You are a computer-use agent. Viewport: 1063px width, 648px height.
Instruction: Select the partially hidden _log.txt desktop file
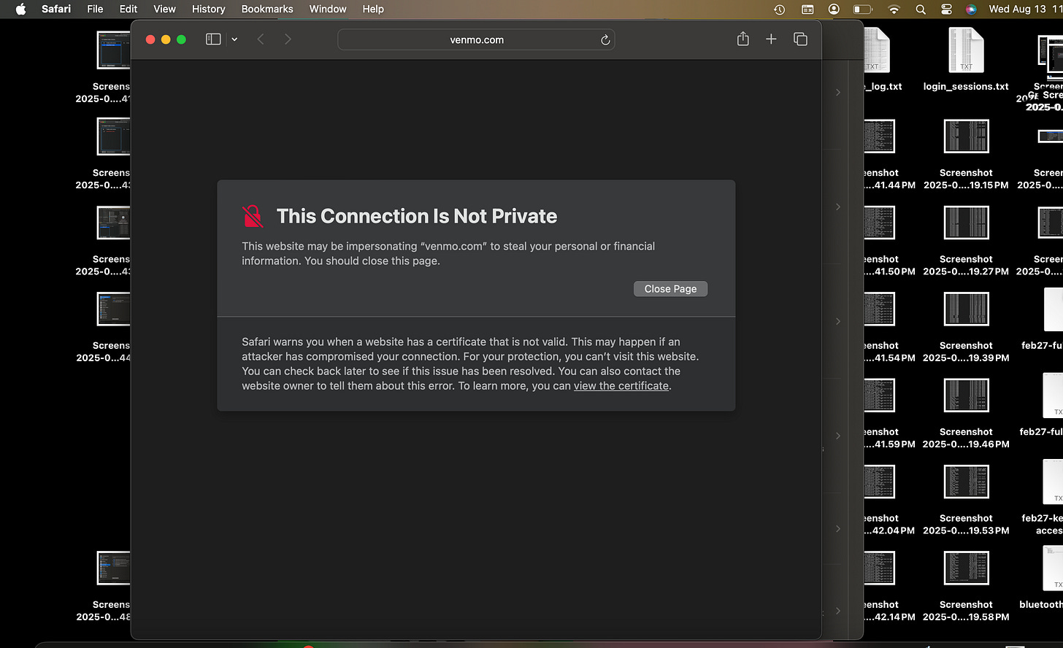[882, 60]
